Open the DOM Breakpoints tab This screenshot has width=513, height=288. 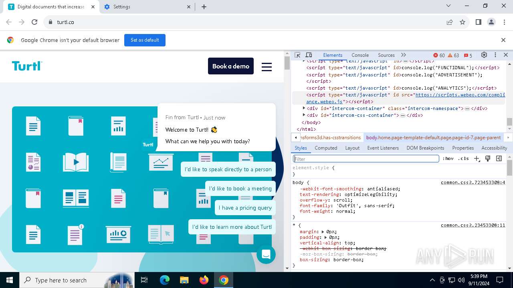(x=425, y=148)
